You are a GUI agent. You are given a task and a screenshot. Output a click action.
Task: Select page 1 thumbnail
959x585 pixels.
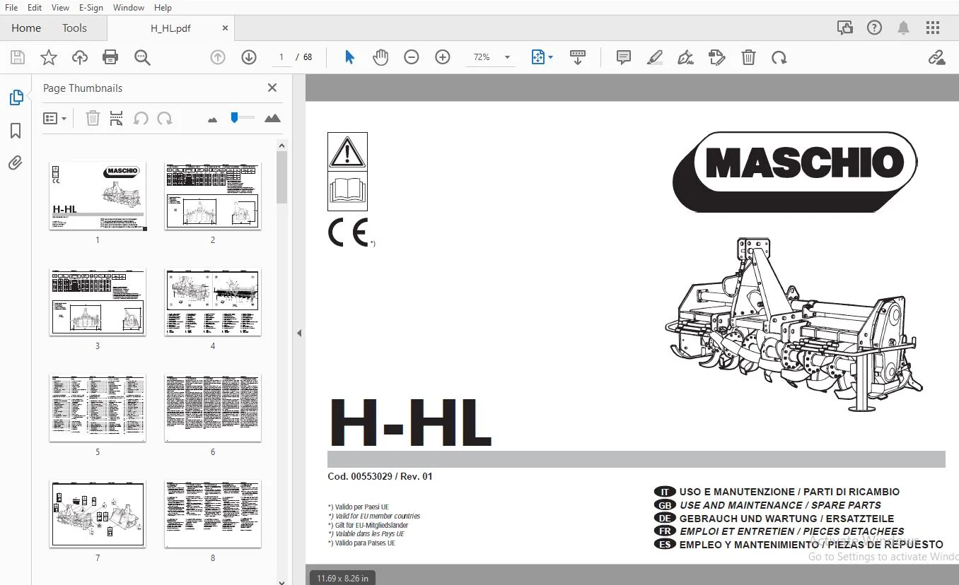[x=98, y=196]
